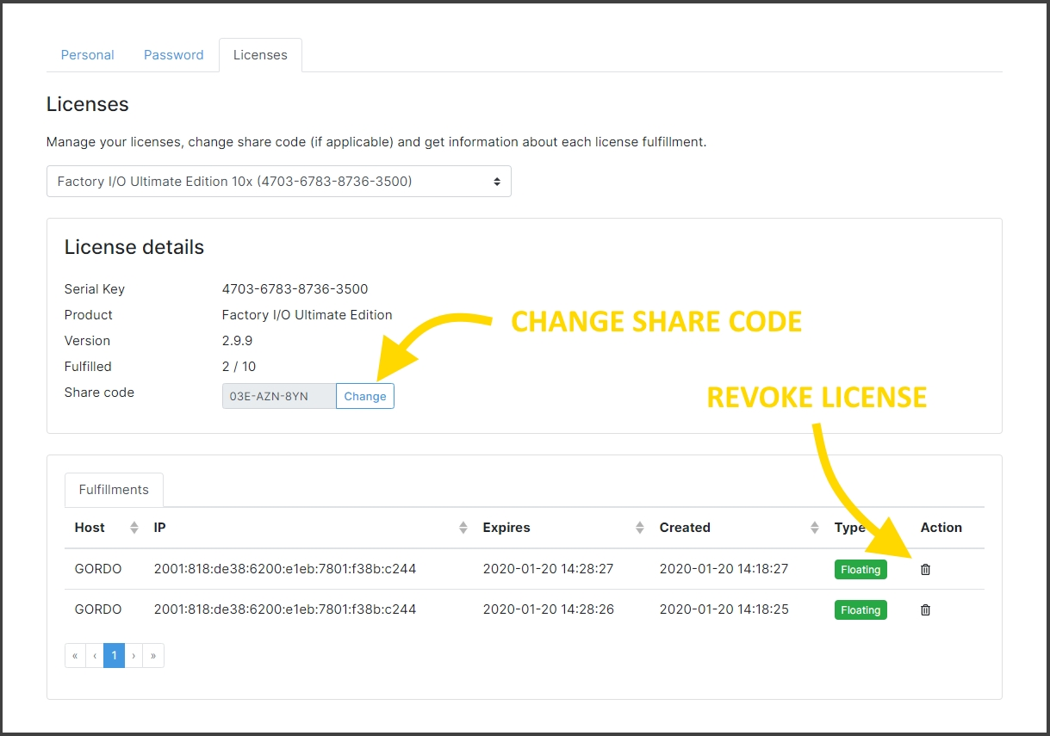The height and width of the screenshot is (736, 1050).
Task: Revoke license created at 14:18:27
Action: [x=926, y=569]
